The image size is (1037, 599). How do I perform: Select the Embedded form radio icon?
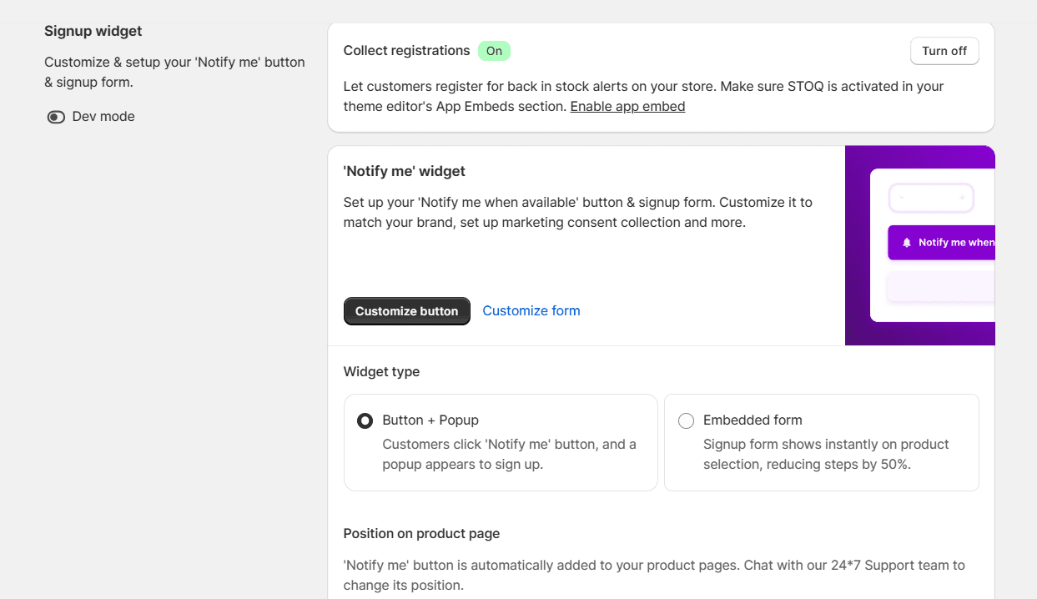(x=686, y=420)
